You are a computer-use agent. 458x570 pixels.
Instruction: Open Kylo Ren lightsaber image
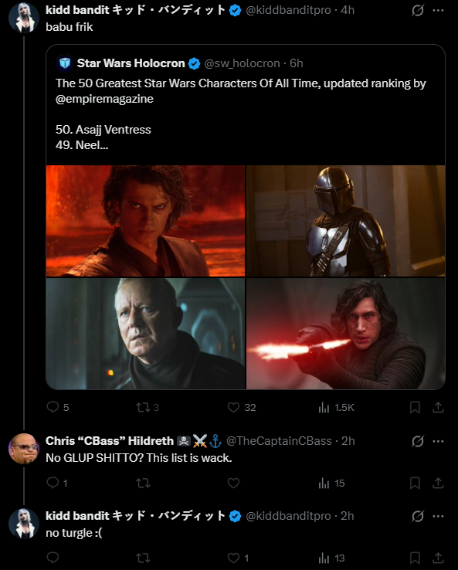coord(346,334)
